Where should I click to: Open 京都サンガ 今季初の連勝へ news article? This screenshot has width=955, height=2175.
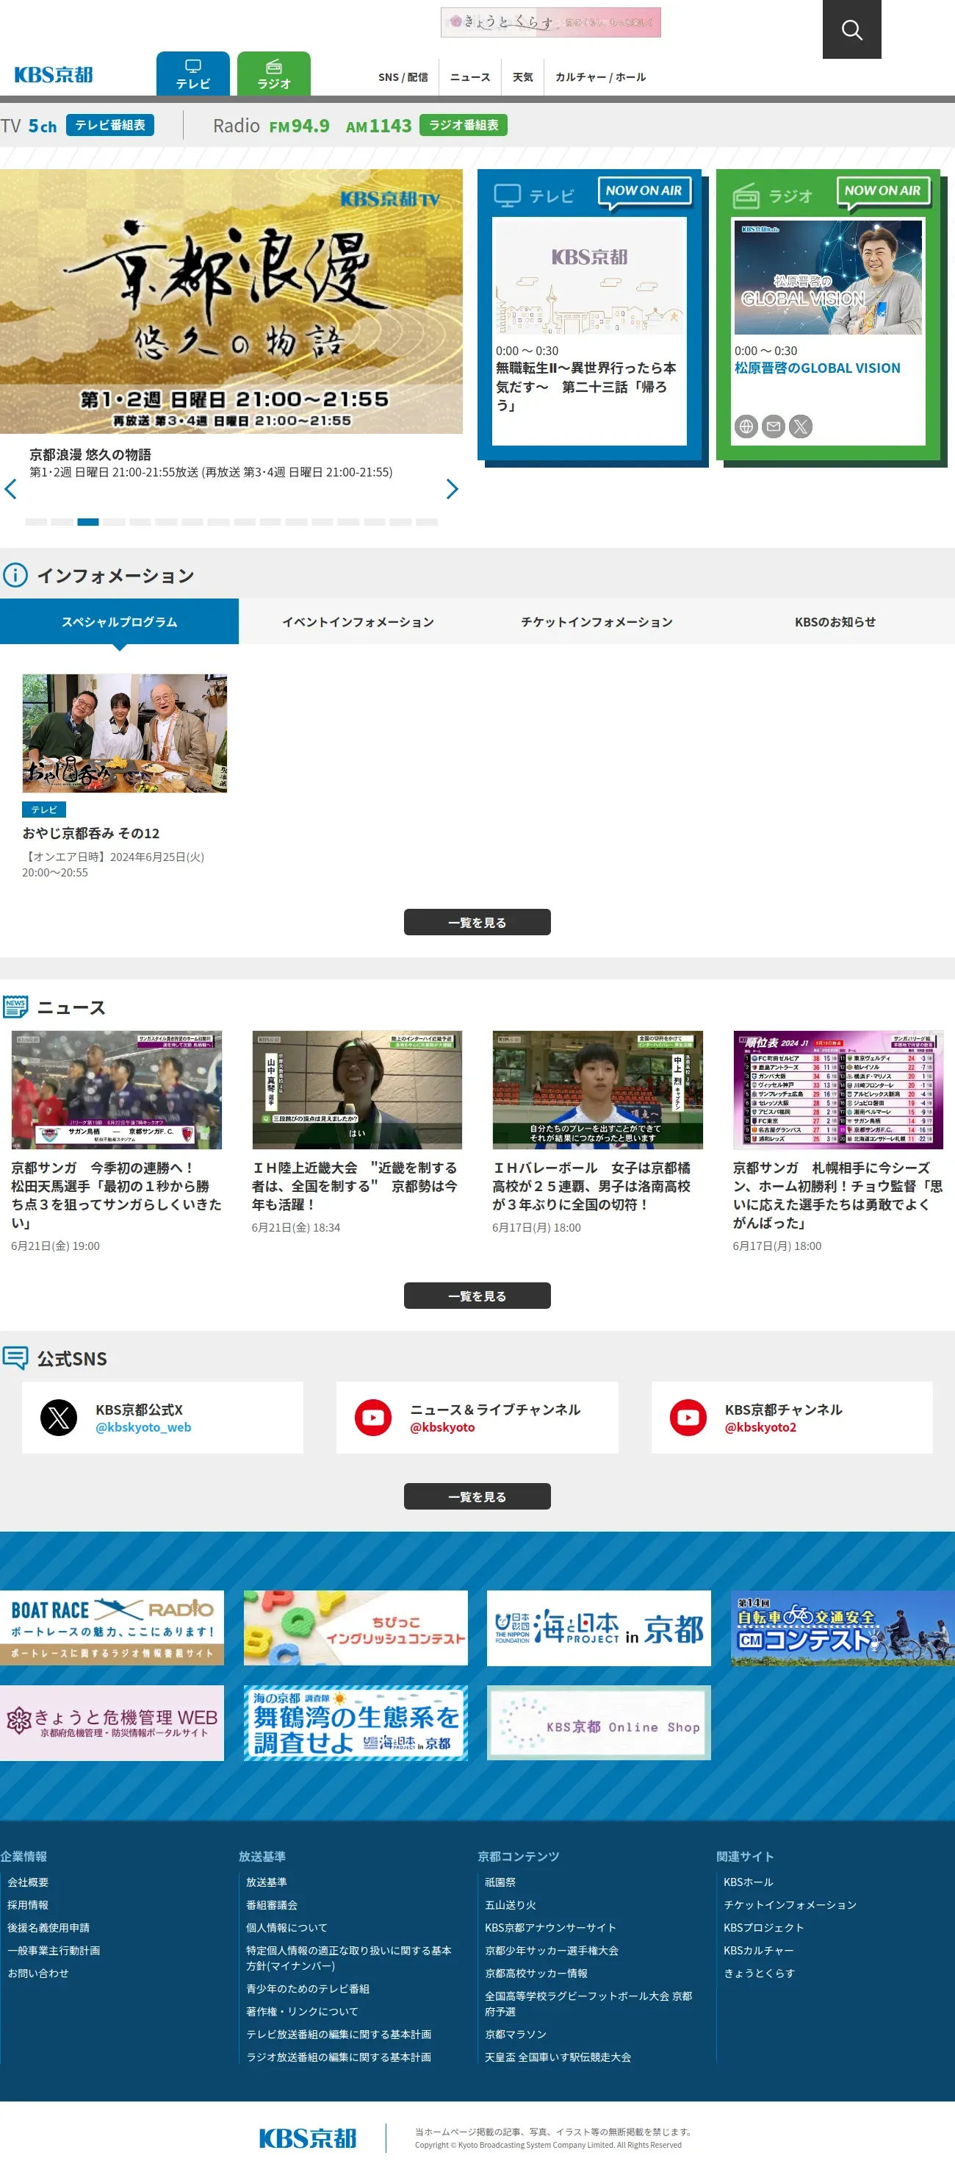[115, 1195]
